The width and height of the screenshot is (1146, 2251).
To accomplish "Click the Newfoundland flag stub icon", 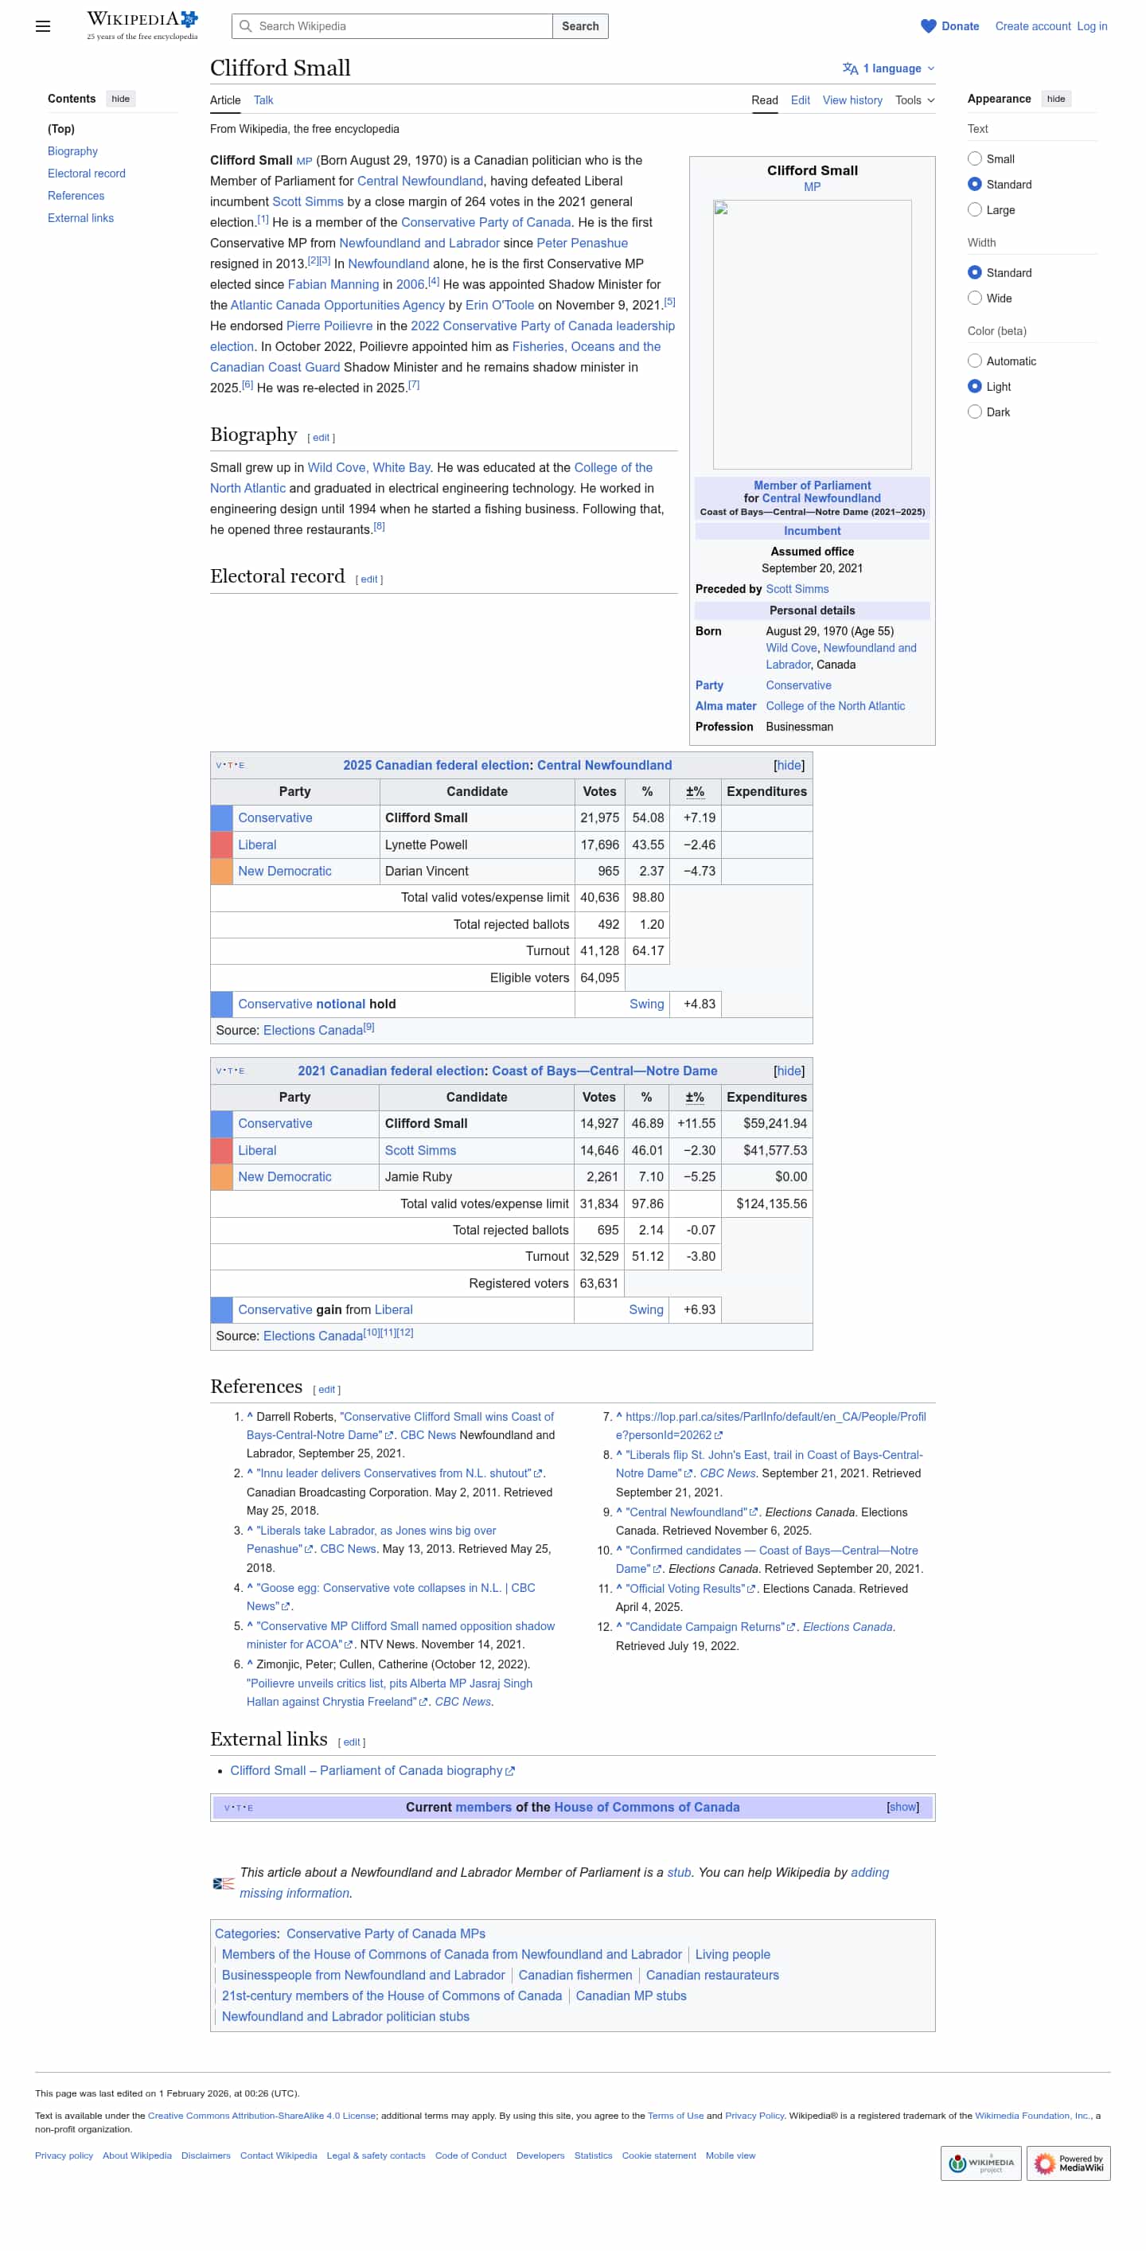I will (224, 1882).
